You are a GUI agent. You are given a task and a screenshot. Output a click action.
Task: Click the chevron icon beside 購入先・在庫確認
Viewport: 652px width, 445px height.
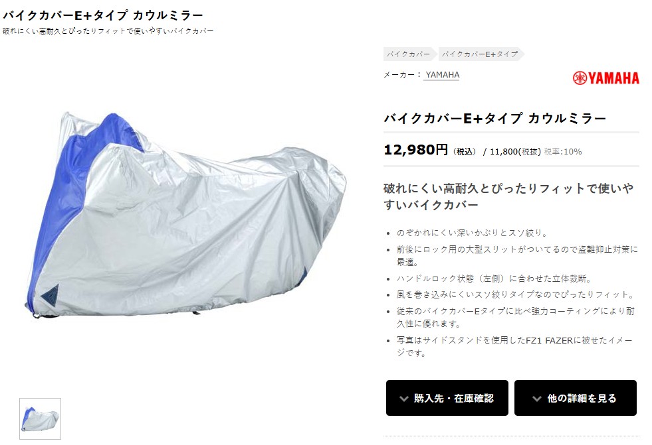pos(403,399)
